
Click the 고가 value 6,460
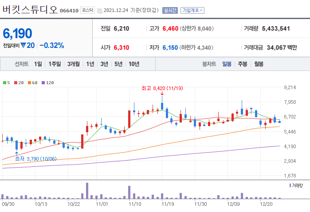(170, 29)
